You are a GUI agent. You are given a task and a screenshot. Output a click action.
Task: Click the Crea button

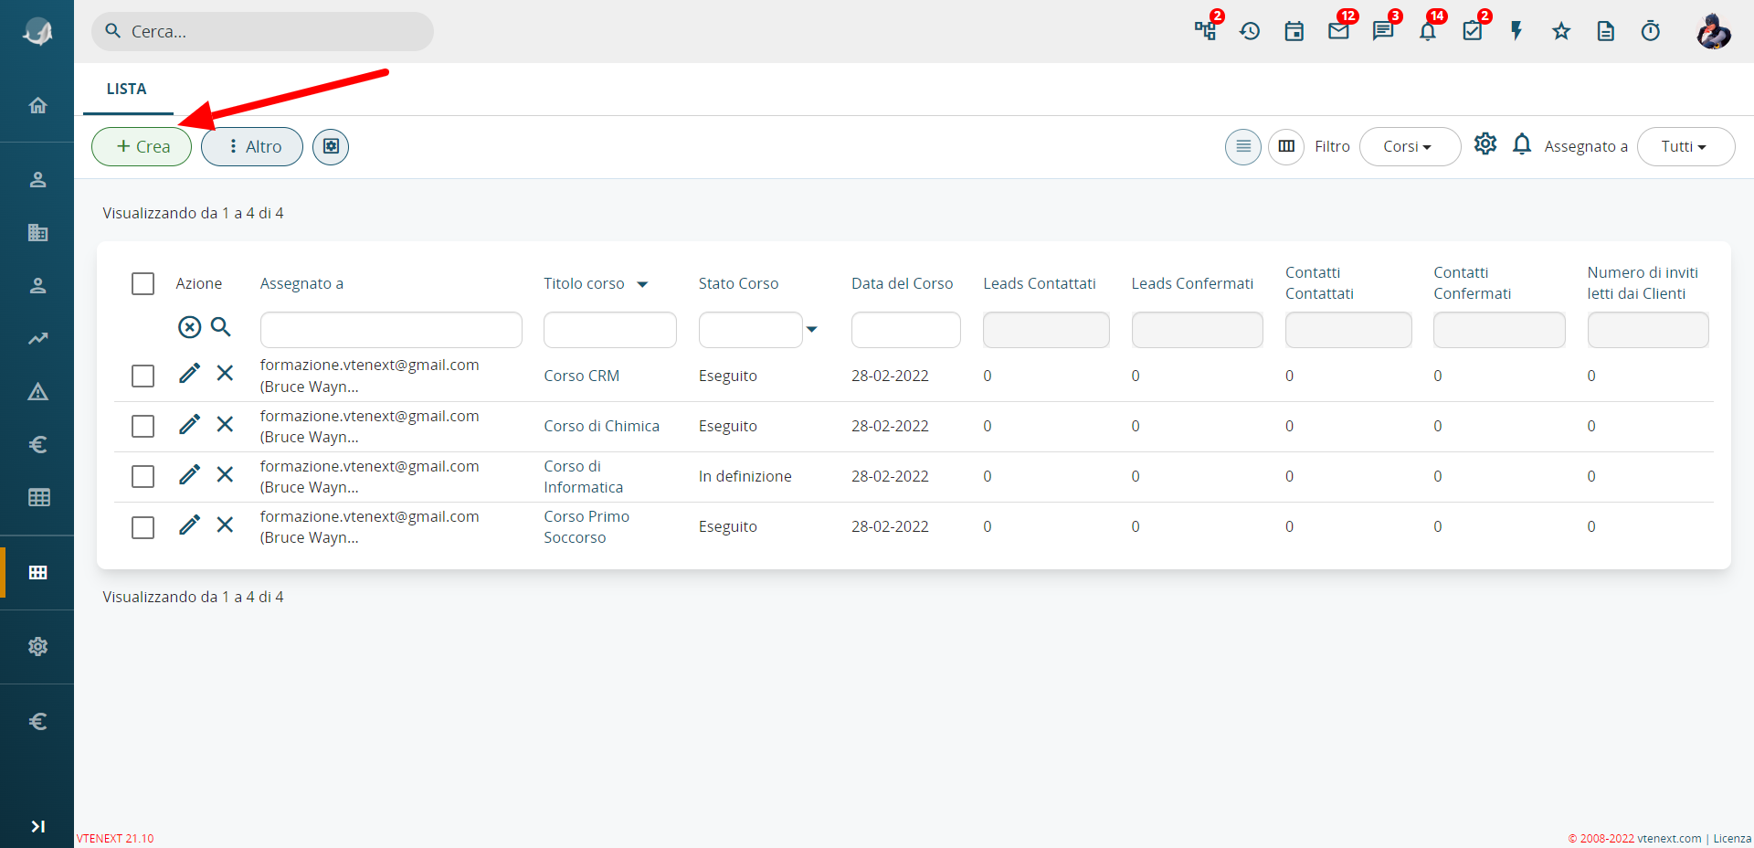(142, 146)
